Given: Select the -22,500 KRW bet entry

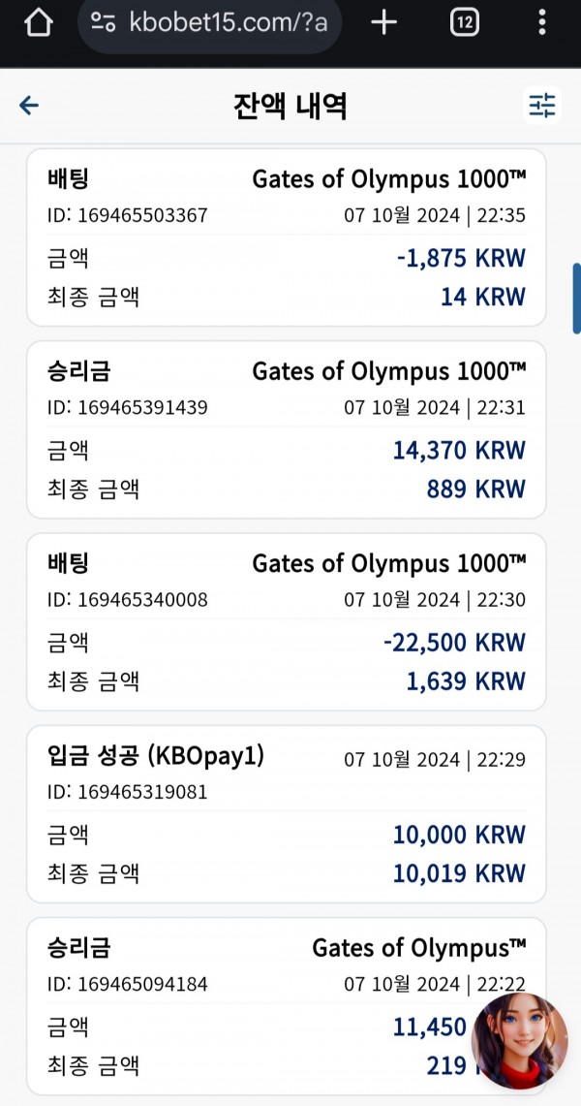Looking at the screenshot, I should point(287,621).
